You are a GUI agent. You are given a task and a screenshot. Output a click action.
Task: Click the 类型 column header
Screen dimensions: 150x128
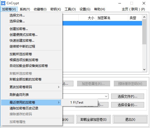135,18
